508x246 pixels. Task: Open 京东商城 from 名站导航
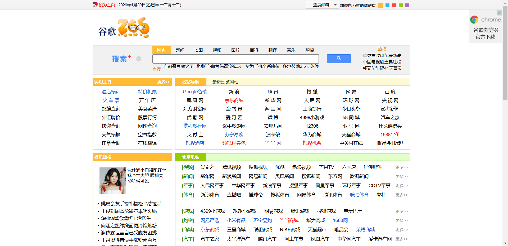point(234,100)
